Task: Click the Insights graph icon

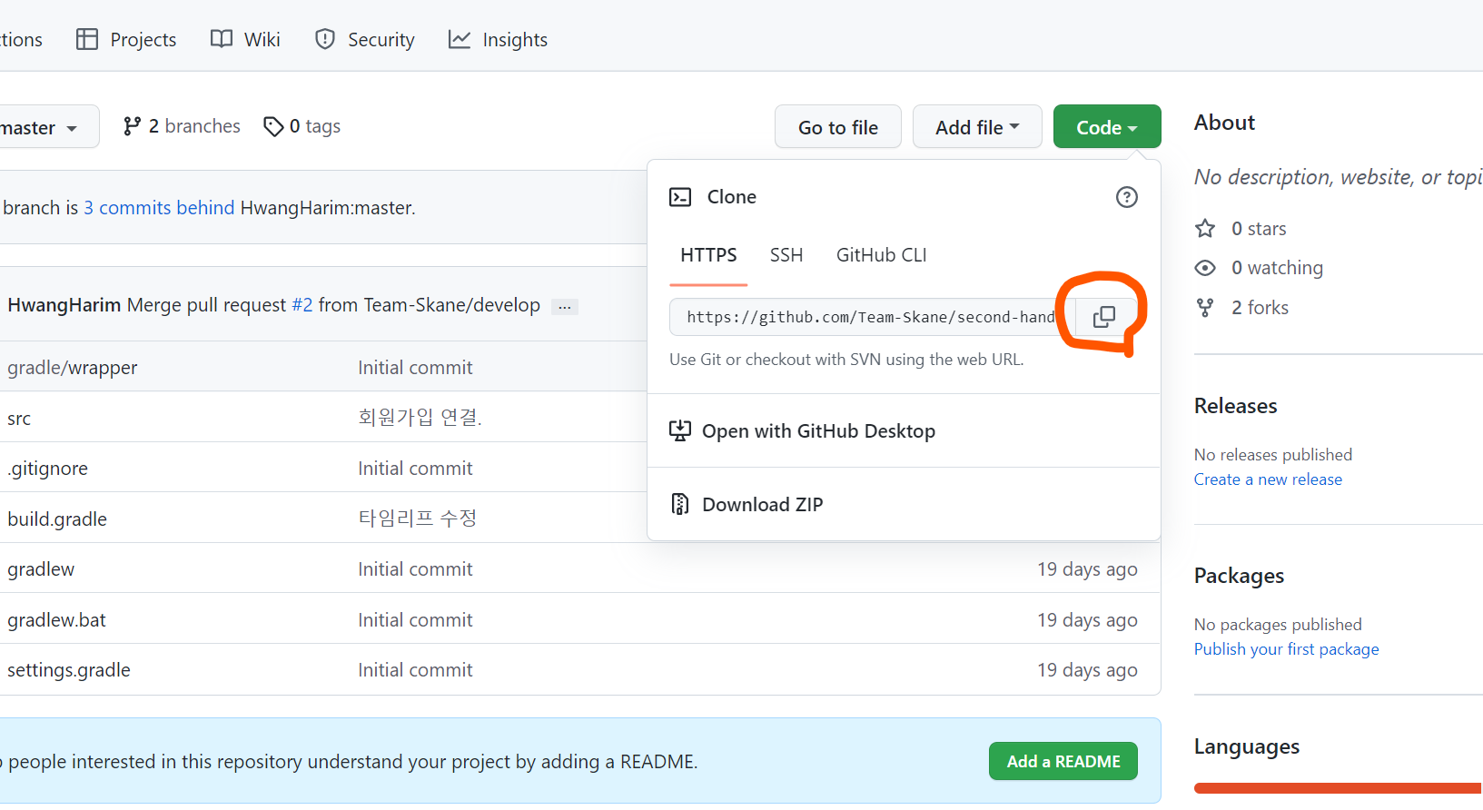Action: coord(460,39)
